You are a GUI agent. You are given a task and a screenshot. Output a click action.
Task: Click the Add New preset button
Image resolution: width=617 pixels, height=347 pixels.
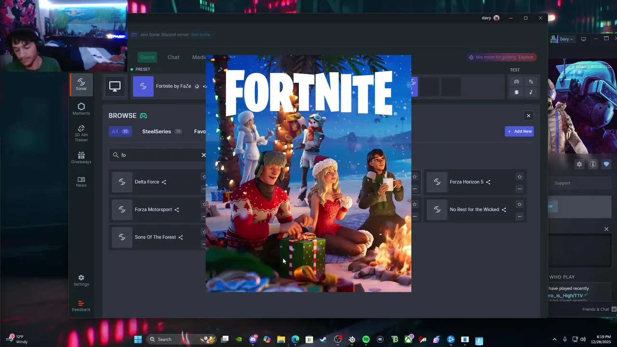(519, 131)
